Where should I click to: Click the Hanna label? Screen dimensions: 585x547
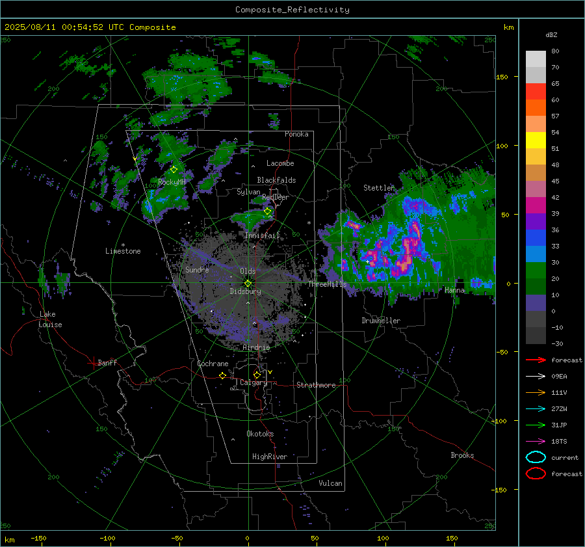point(454,290)
